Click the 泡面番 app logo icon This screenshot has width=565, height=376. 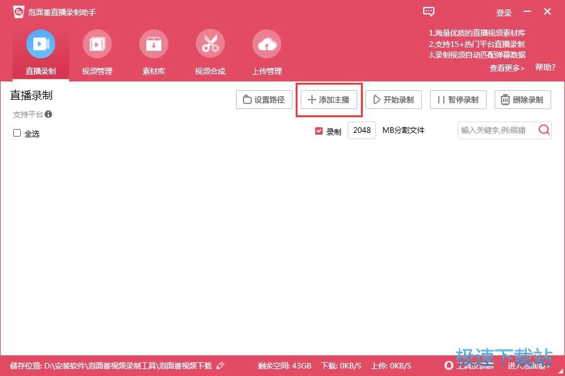[18, 12]
